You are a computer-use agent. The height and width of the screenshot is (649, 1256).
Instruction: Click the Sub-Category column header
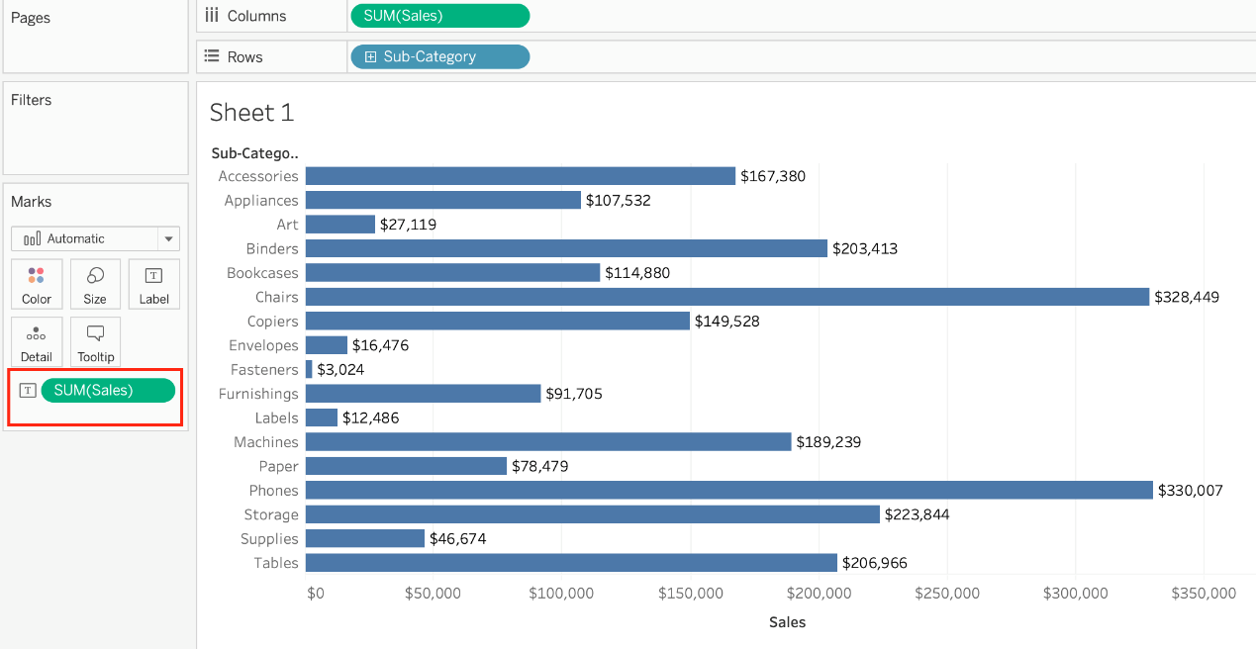coord(254,153)
